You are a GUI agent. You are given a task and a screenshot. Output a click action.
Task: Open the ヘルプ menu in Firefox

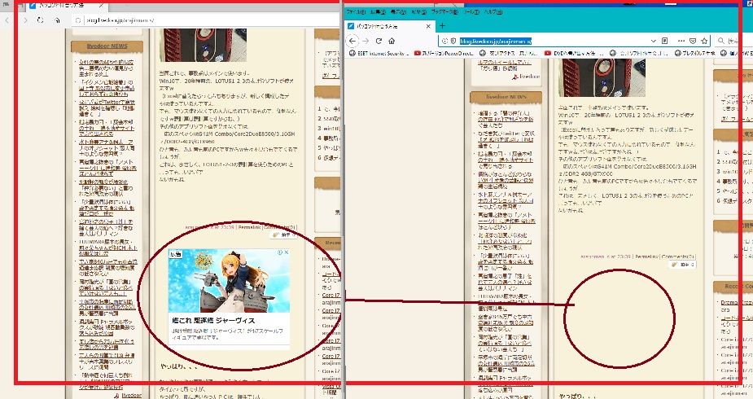point(493,11)
